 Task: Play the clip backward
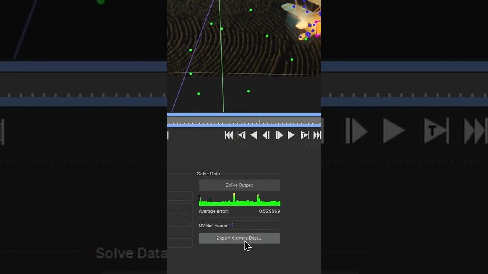[x=254, y=135]
